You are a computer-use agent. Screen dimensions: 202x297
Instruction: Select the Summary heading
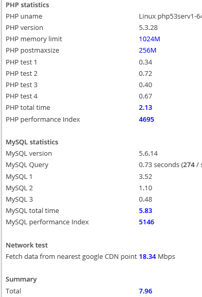[21, 279]
